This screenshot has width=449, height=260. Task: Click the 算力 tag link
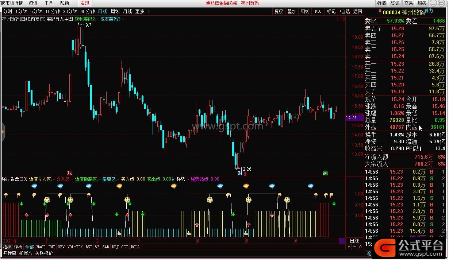point(429,11)
